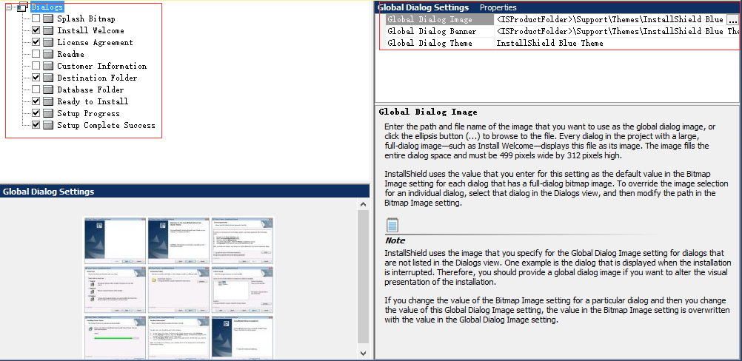
Task: Uncheck the License Agreement checkbox
Action: click(x=36, y=42)
